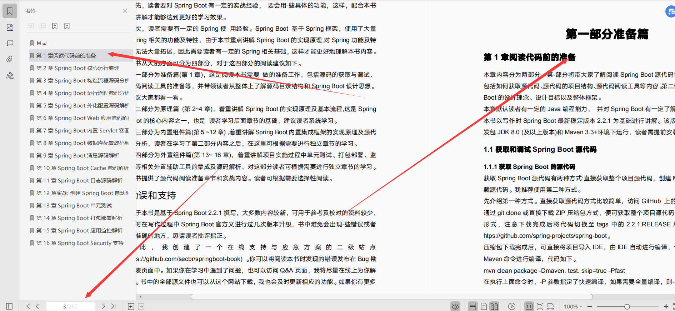Go to the previous page

point(37,306)
